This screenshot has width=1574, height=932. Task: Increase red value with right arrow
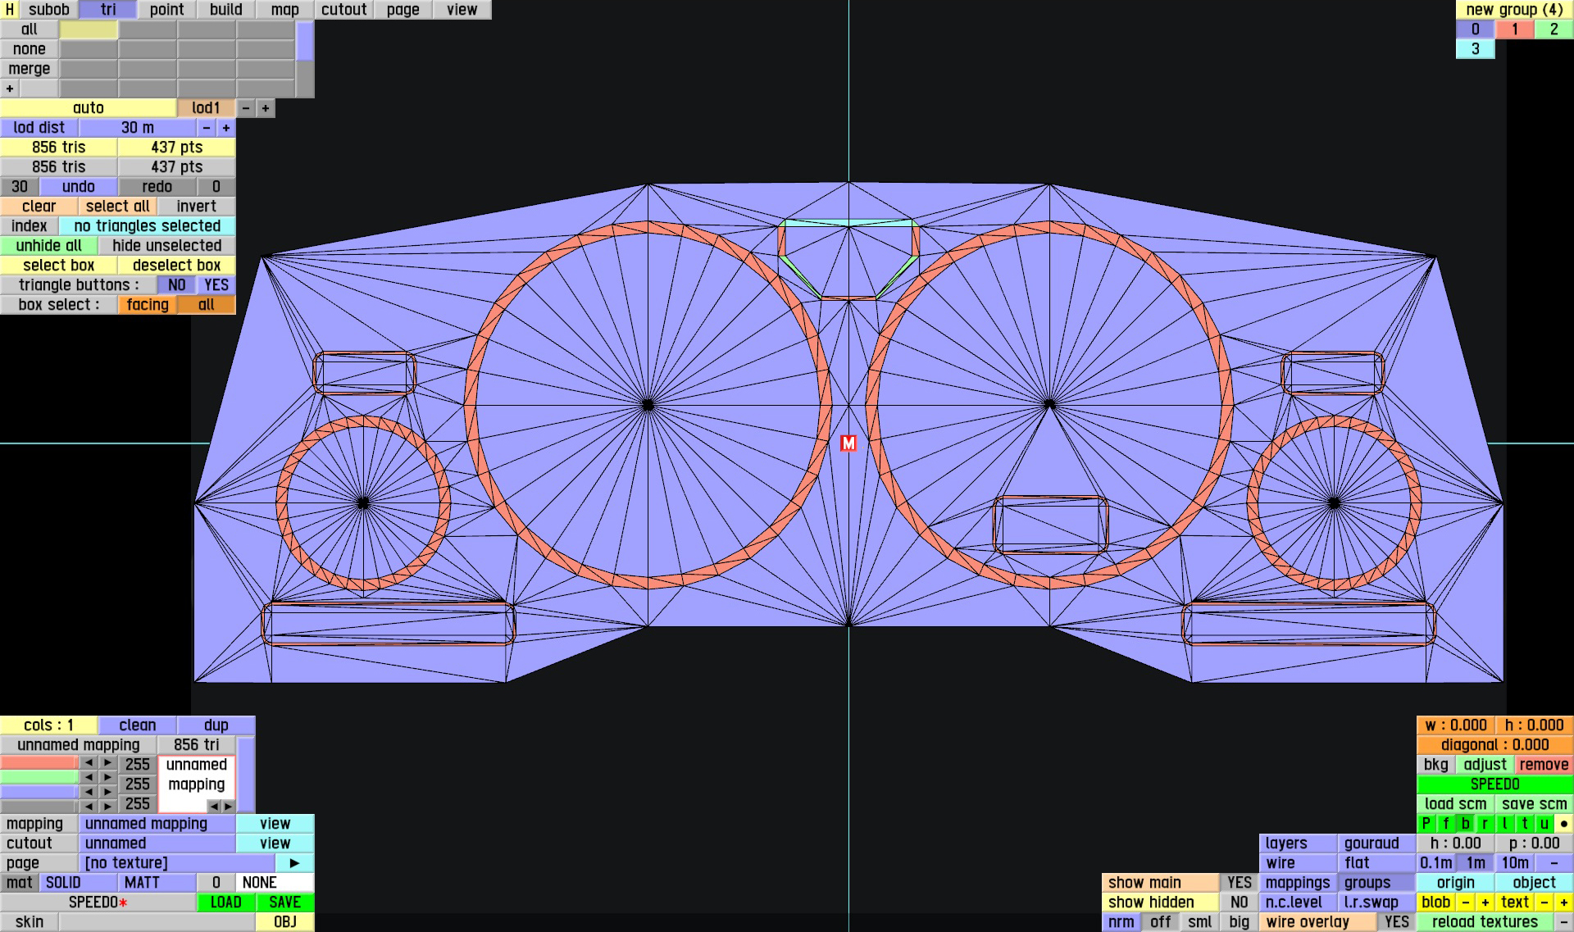click(107, 763)
